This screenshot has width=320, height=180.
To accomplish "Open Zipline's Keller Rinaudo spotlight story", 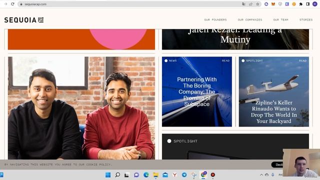I will (x=273, y=91).
